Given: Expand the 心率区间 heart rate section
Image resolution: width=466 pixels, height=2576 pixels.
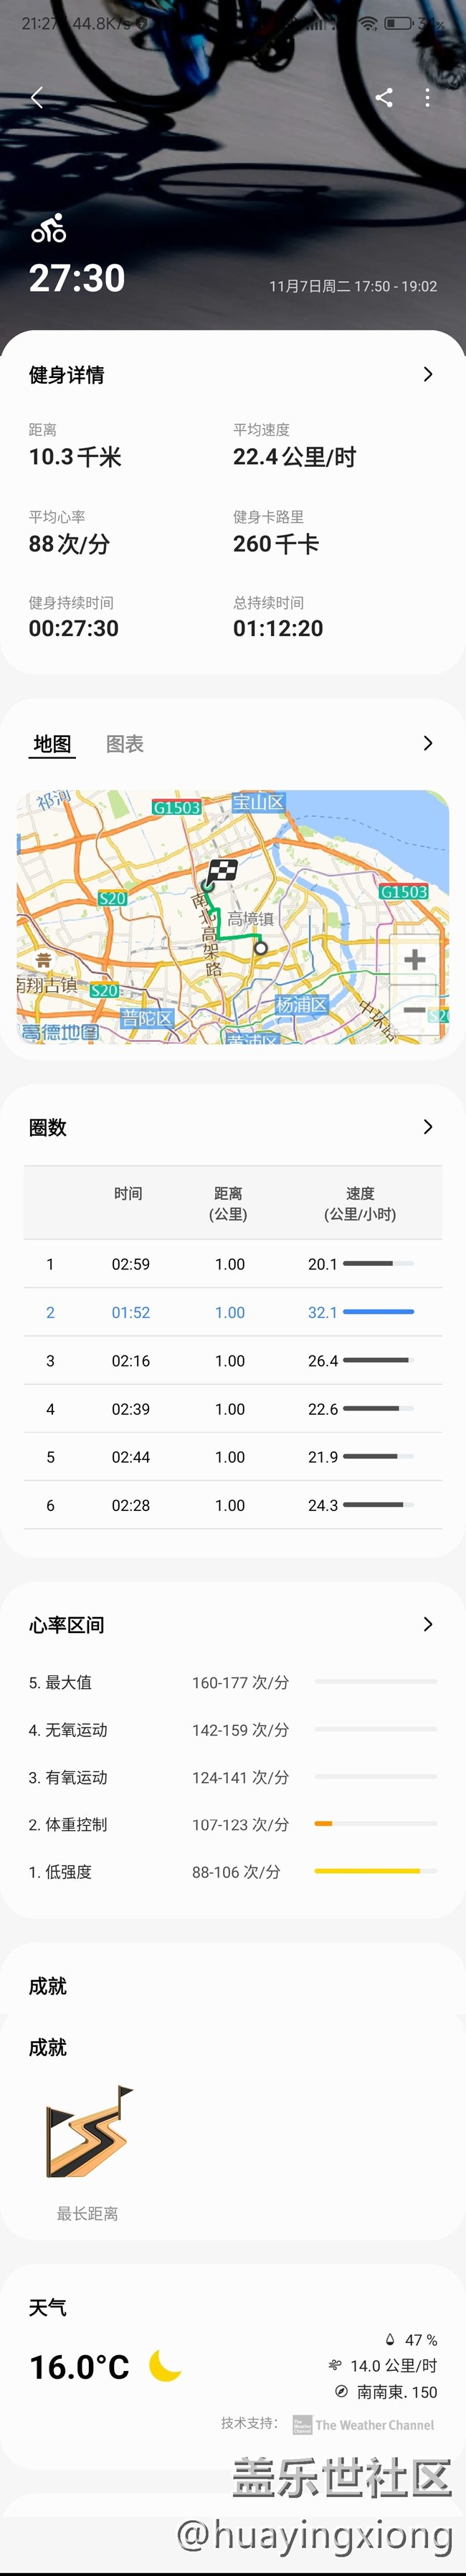Looking at the screenshot, I should point(429,1624).
